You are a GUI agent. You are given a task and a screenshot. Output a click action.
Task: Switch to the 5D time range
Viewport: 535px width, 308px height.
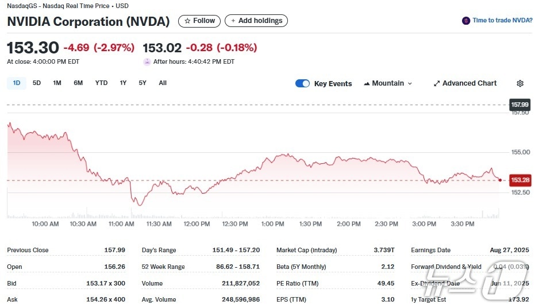pyautogui.click(x=37, y=83)
